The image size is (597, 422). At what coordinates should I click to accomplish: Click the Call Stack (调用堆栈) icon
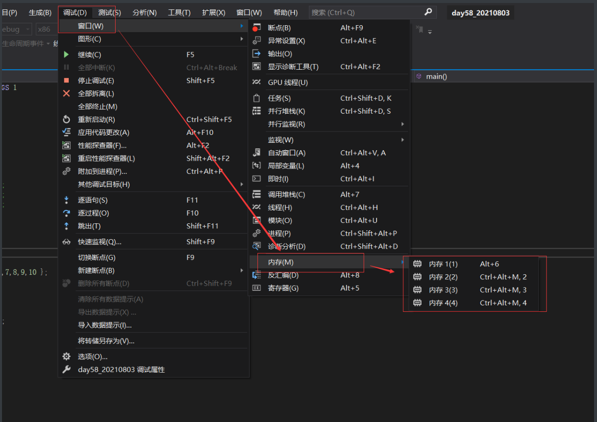(256, 194)
